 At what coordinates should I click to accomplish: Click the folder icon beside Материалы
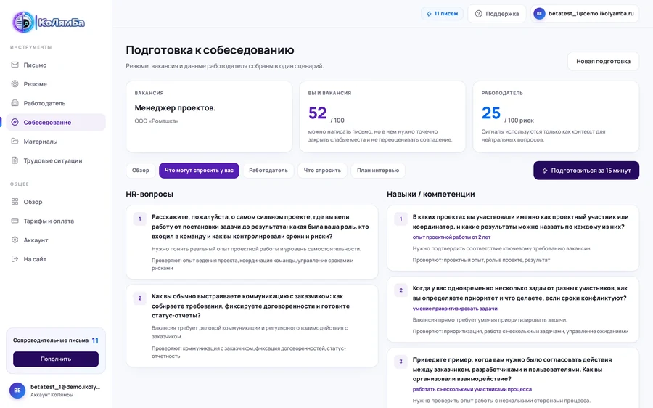15,142
